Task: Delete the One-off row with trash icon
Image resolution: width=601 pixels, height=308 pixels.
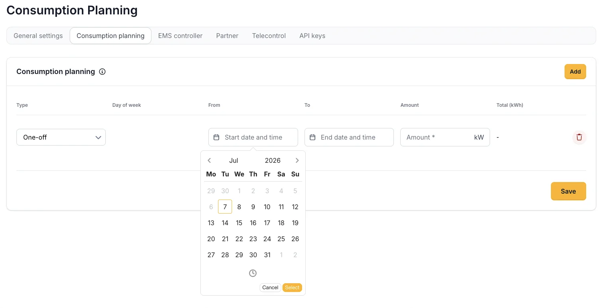Action: click(579, 137)
